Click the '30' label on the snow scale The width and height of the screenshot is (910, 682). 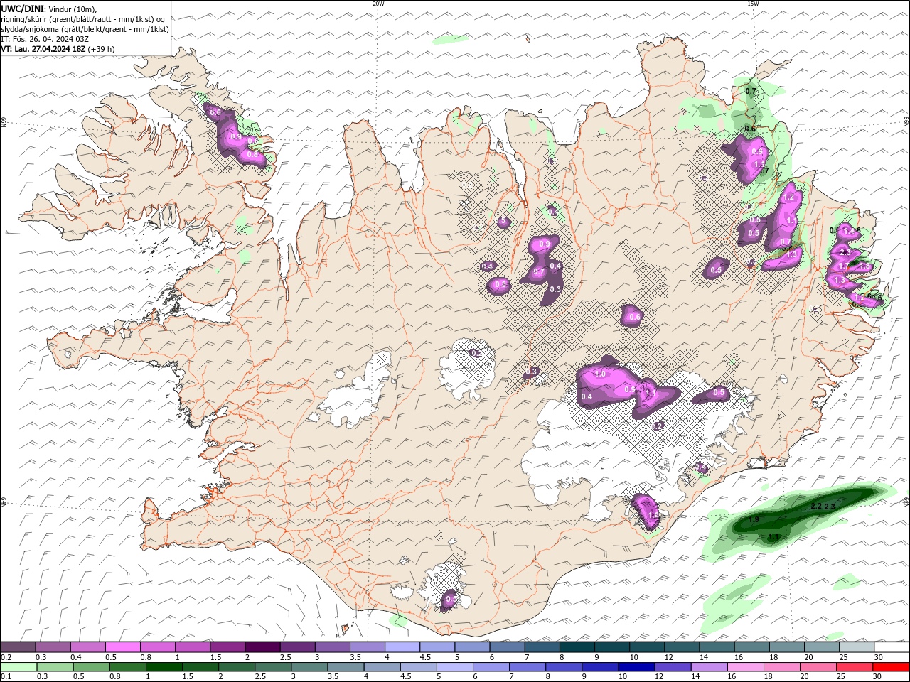878,657
